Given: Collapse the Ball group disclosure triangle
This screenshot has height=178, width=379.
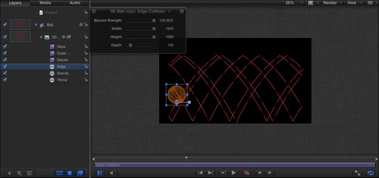Looking at the screenshot, I should (36, 25).
